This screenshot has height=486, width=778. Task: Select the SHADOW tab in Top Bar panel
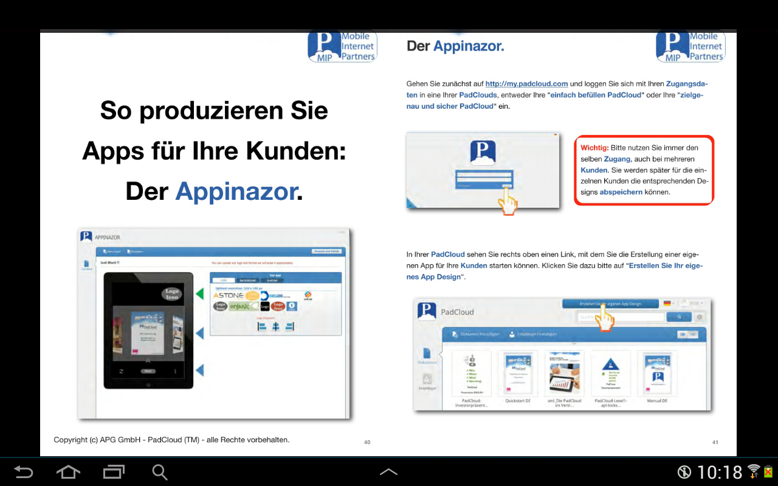(272, 281)
